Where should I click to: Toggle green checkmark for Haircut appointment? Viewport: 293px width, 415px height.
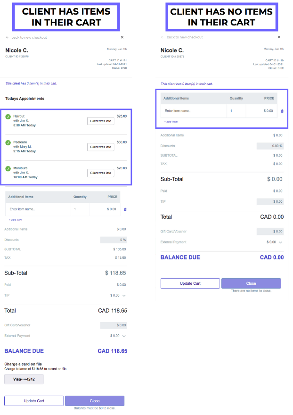point(8,116)
